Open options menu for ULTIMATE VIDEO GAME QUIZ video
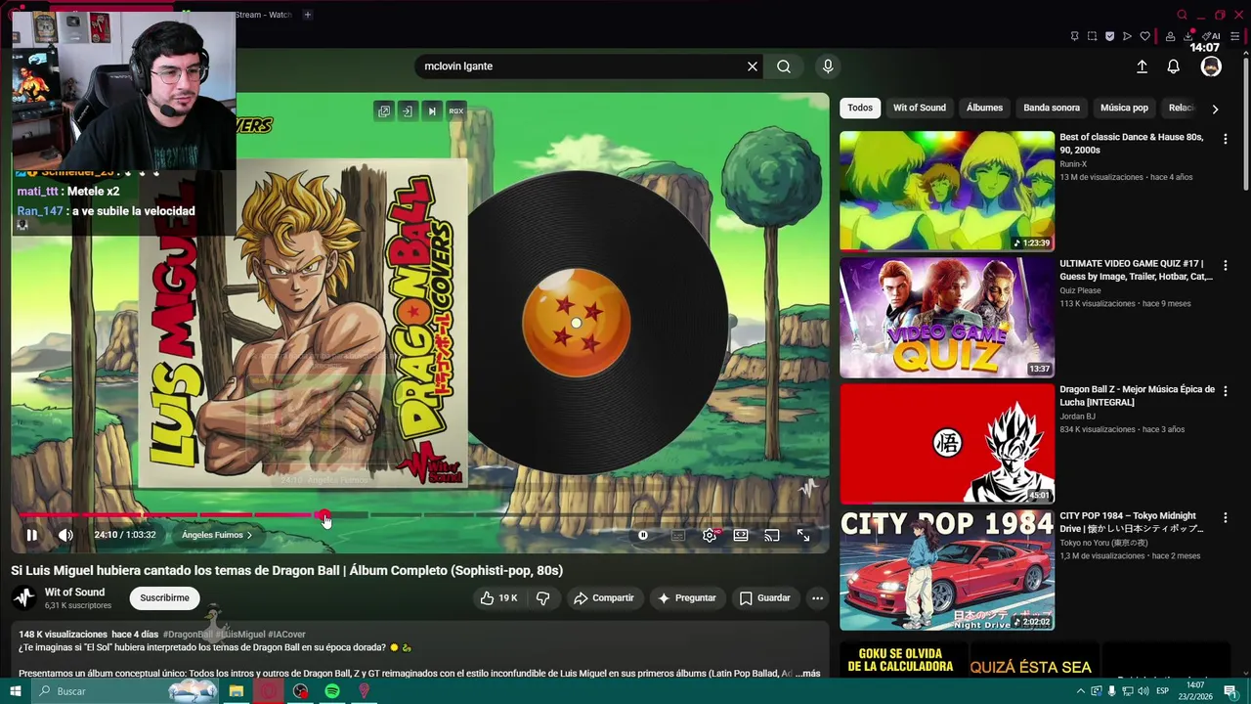1251x704 pixels. [1225, 265]
